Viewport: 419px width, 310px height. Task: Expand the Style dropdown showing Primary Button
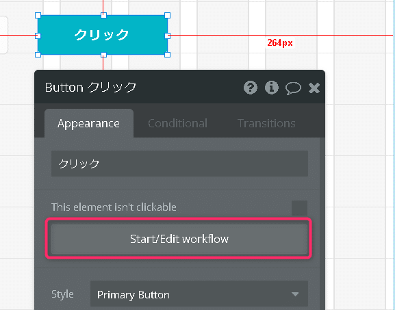[x=199, y=294]
